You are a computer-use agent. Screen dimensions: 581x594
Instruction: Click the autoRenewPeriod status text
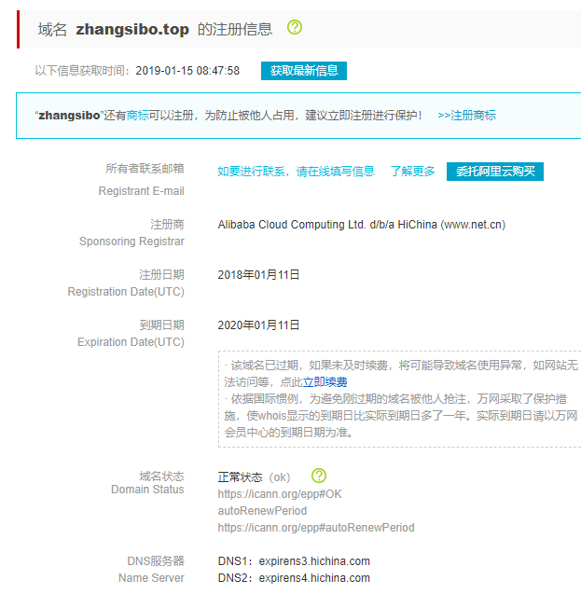262,511
